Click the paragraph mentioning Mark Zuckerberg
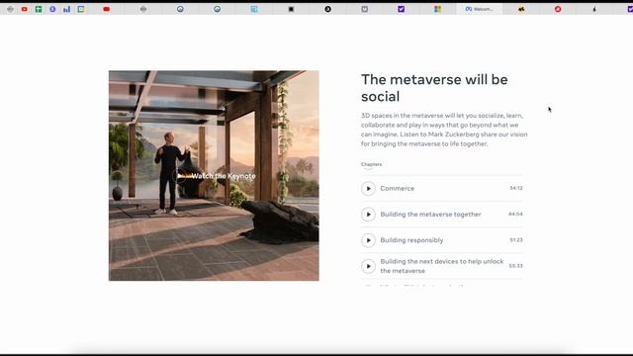 click(x=444, y=130)
